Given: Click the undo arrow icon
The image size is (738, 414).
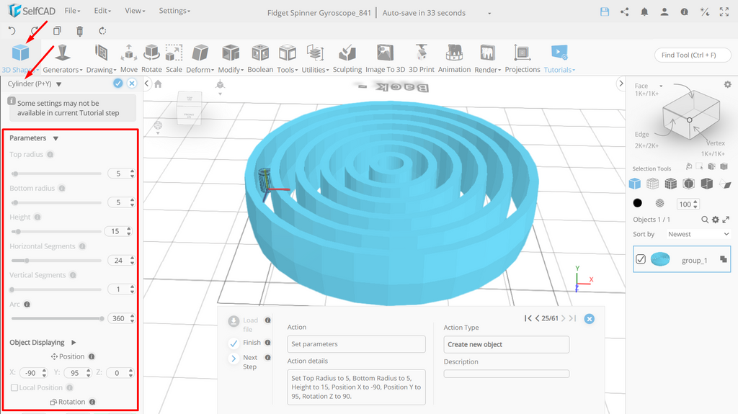Looking at the screenshot, I should point(12,30).
